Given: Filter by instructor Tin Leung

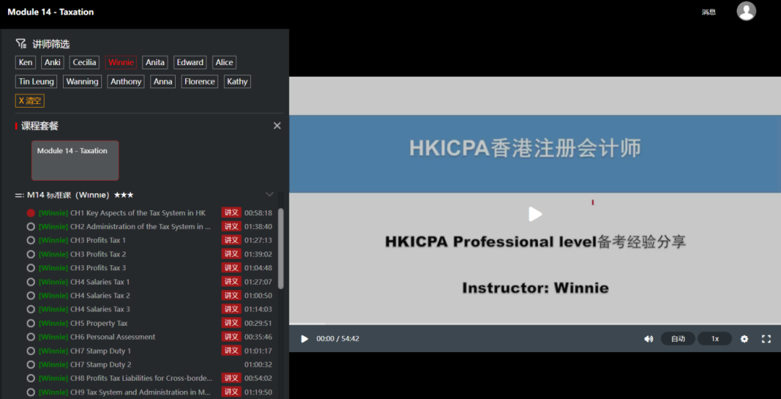Looking at the screenshot, I should [x=36, y=82].
